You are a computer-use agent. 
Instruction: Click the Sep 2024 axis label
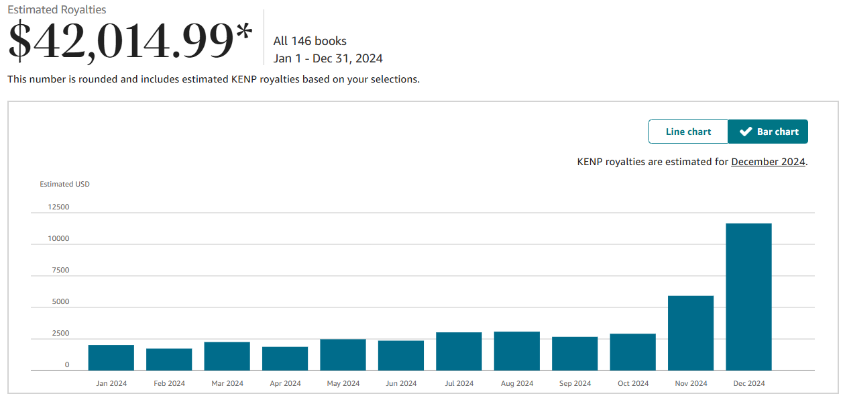click(575, 383)
